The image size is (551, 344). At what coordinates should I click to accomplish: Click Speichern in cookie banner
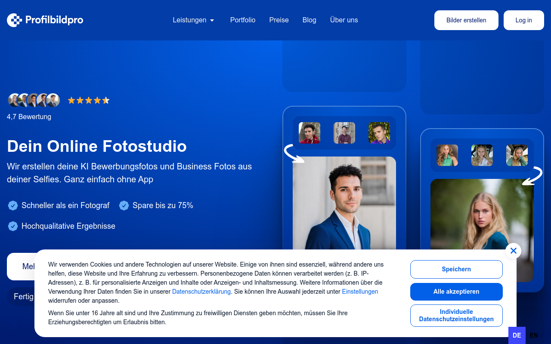[x=456, y=269]
